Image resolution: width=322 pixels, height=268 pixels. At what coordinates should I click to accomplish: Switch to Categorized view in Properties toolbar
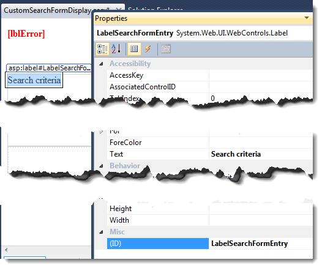click(x=102, y=49)
